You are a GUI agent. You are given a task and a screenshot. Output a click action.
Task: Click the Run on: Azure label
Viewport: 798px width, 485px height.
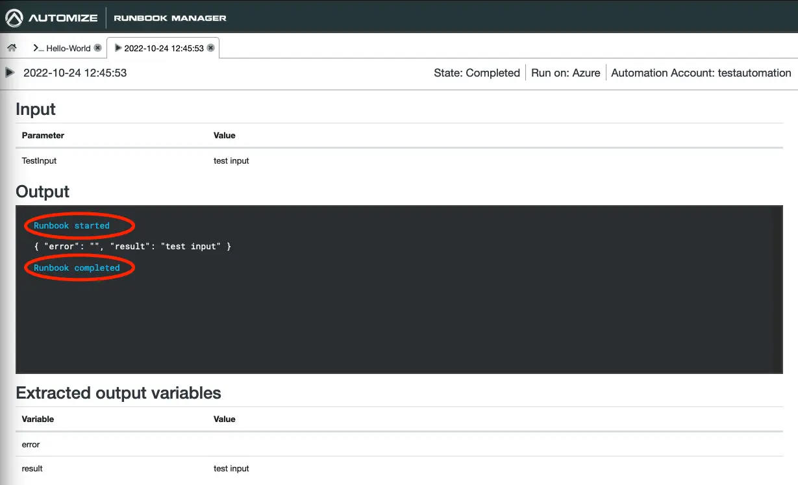(565, 73)
